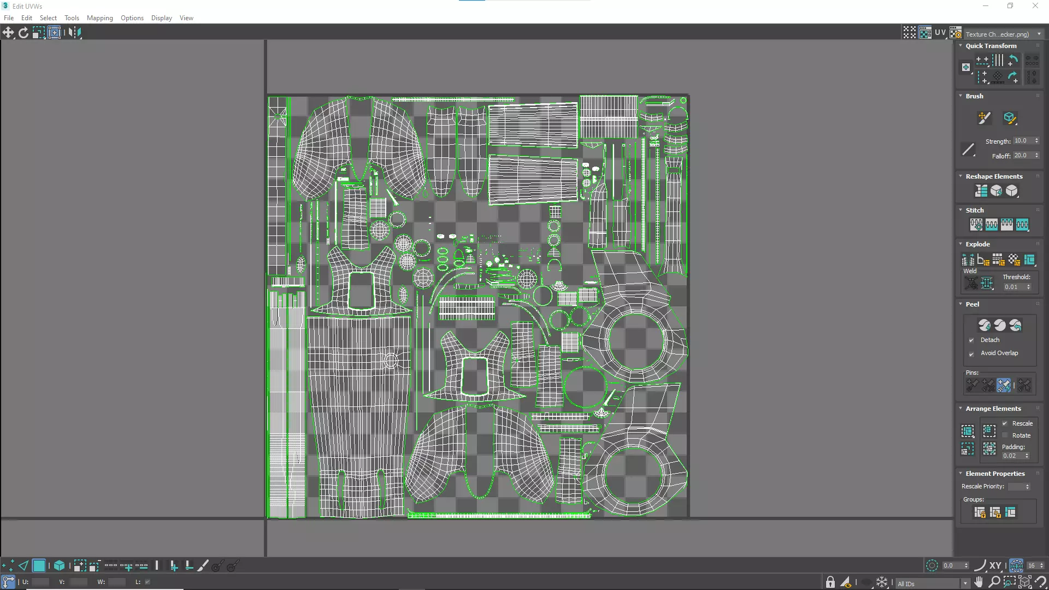Click the Relax Brush icon in Brush panel
Image resolution: width=1049 pixels, height=590 pixels.
pos(1009,118)
